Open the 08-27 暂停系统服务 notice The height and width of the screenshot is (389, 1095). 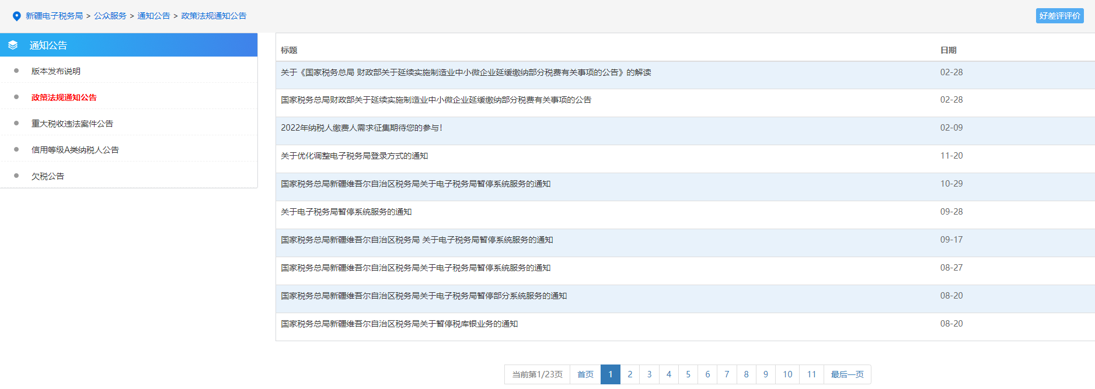pos(416,268)
